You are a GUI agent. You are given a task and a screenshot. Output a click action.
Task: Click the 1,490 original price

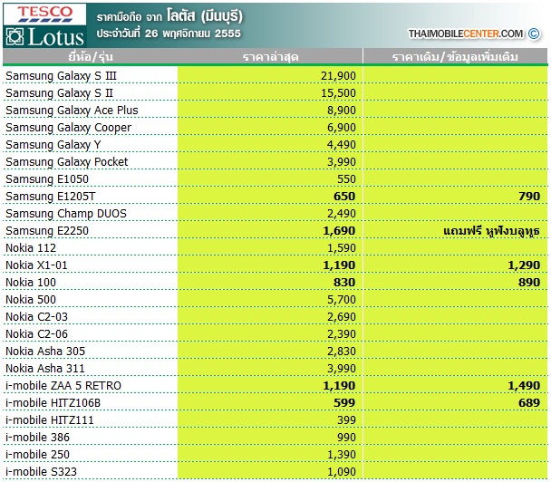click(524, 385)
